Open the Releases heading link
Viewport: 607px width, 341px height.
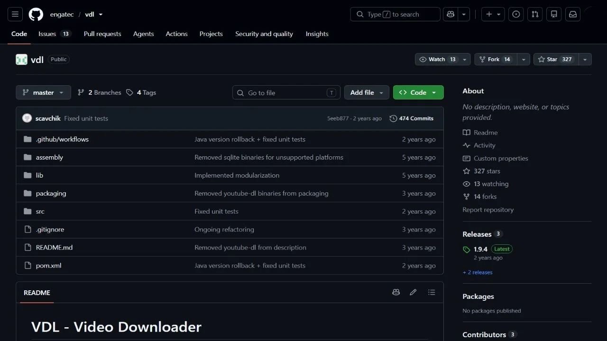(482, 234)
